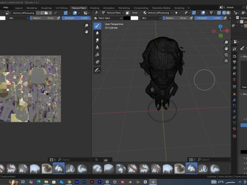Click the red X axis on navigation gizmo
This screenshot has width=247, height=185.
pos(227,31)
